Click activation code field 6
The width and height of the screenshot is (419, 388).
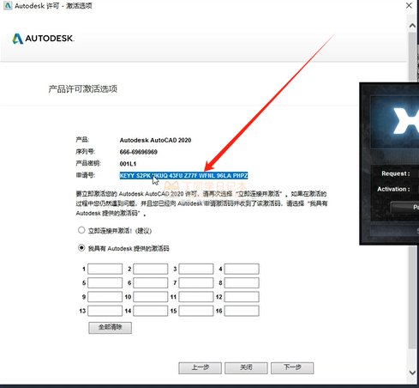[x=151, y=282]
